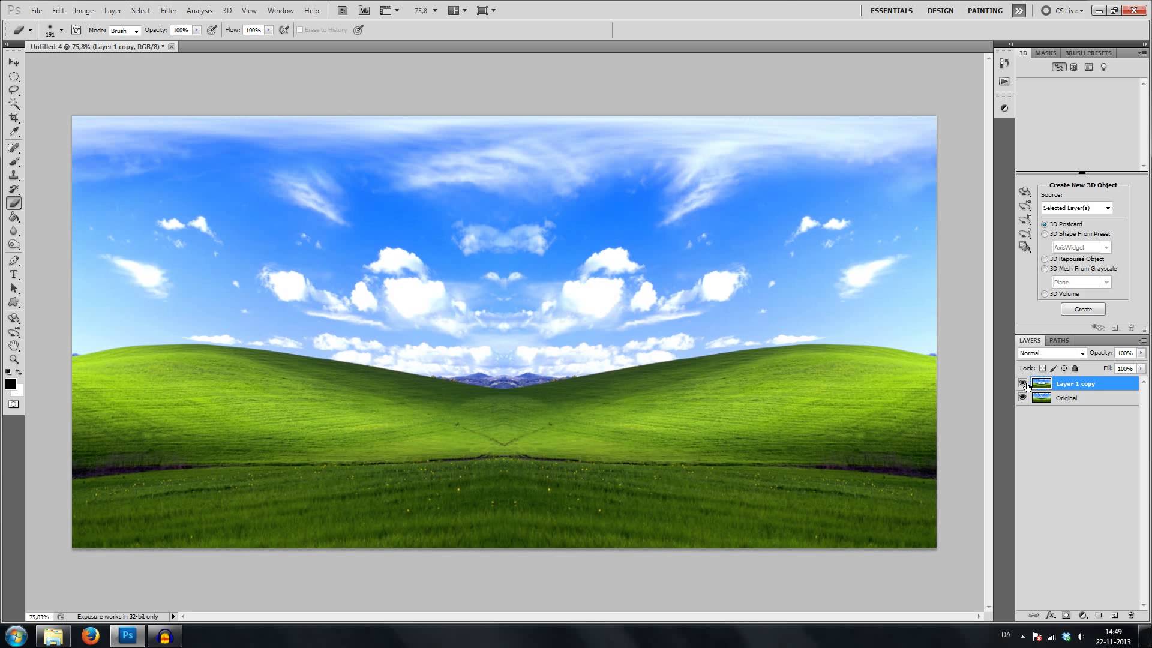Viewport: 1152px width, 648px height.
Task: Open the eraser Mode dropdown
Action: (x=124, y=31)
